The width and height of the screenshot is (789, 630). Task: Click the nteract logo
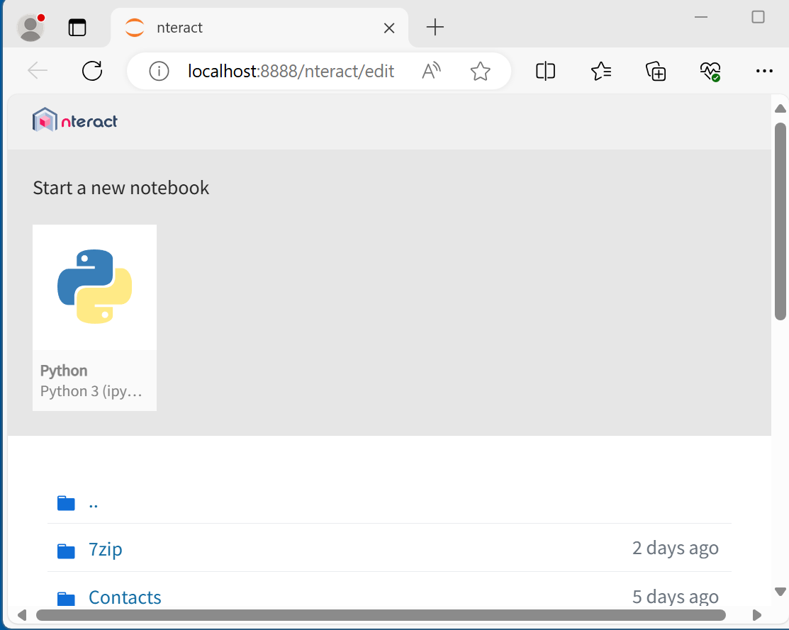tap(75, 120)
